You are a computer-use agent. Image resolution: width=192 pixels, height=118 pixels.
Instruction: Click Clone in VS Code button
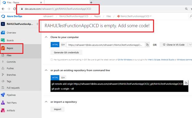click(x=174, y=45)
